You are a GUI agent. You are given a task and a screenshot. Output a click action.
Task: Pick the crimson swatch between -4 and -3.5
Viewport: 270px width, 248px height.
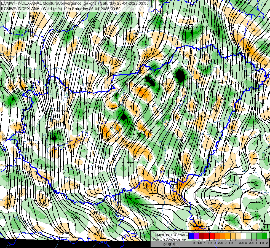207,236
